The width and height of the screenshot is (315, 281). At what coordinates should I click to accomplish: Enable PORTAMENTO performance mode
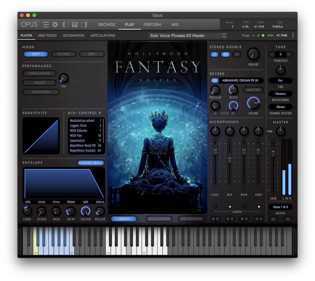pyautogui.click(x=39, y=73)
